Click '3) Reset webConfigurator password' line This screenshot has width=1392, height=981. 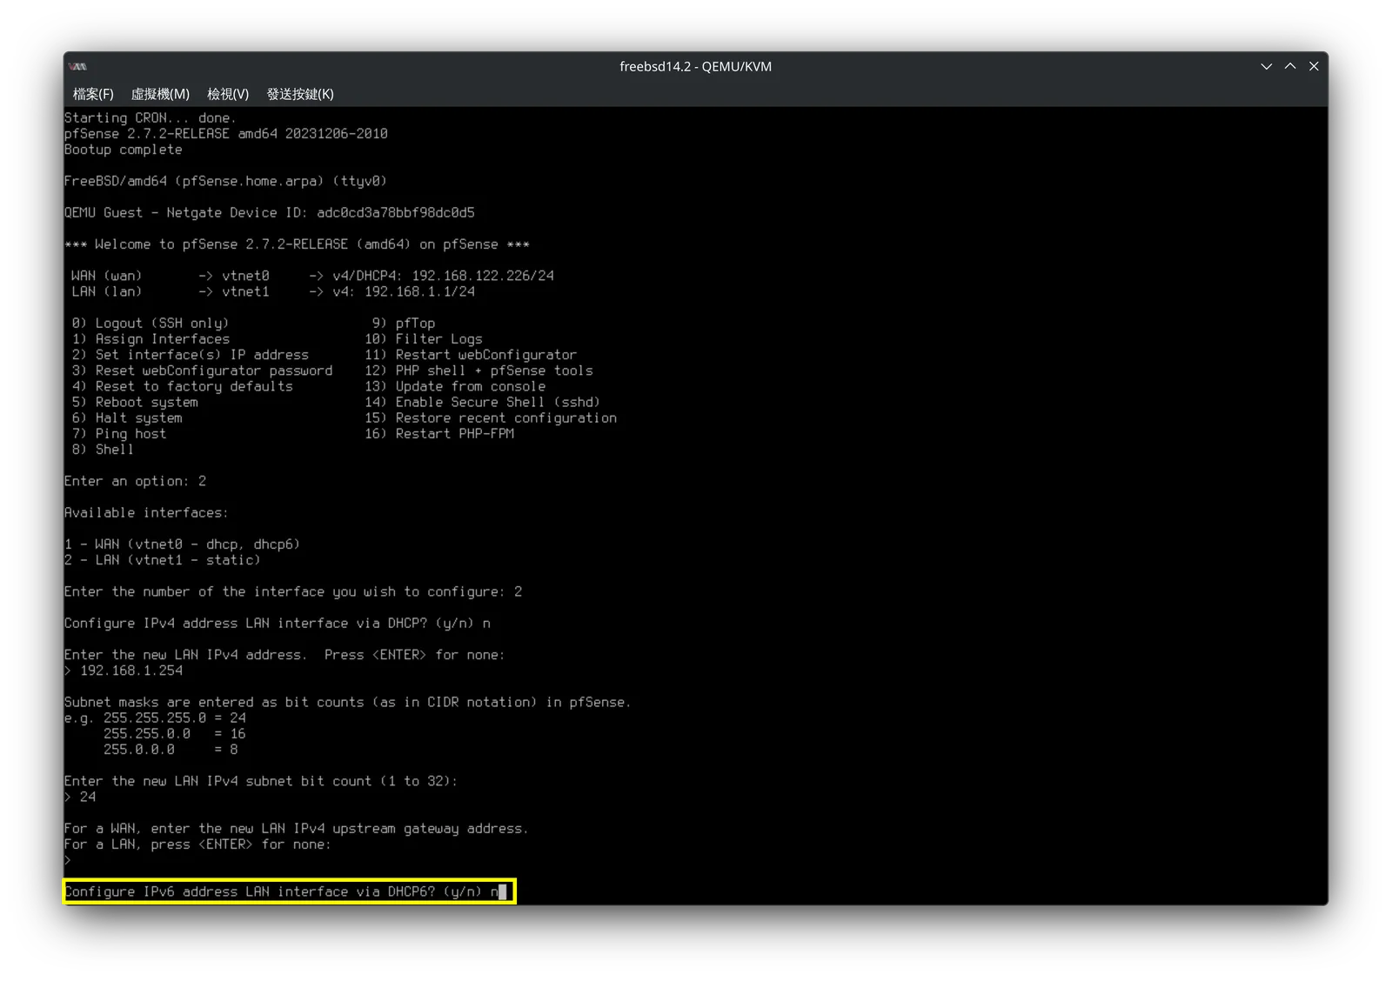pyautogui.click(x=202, y=370)
